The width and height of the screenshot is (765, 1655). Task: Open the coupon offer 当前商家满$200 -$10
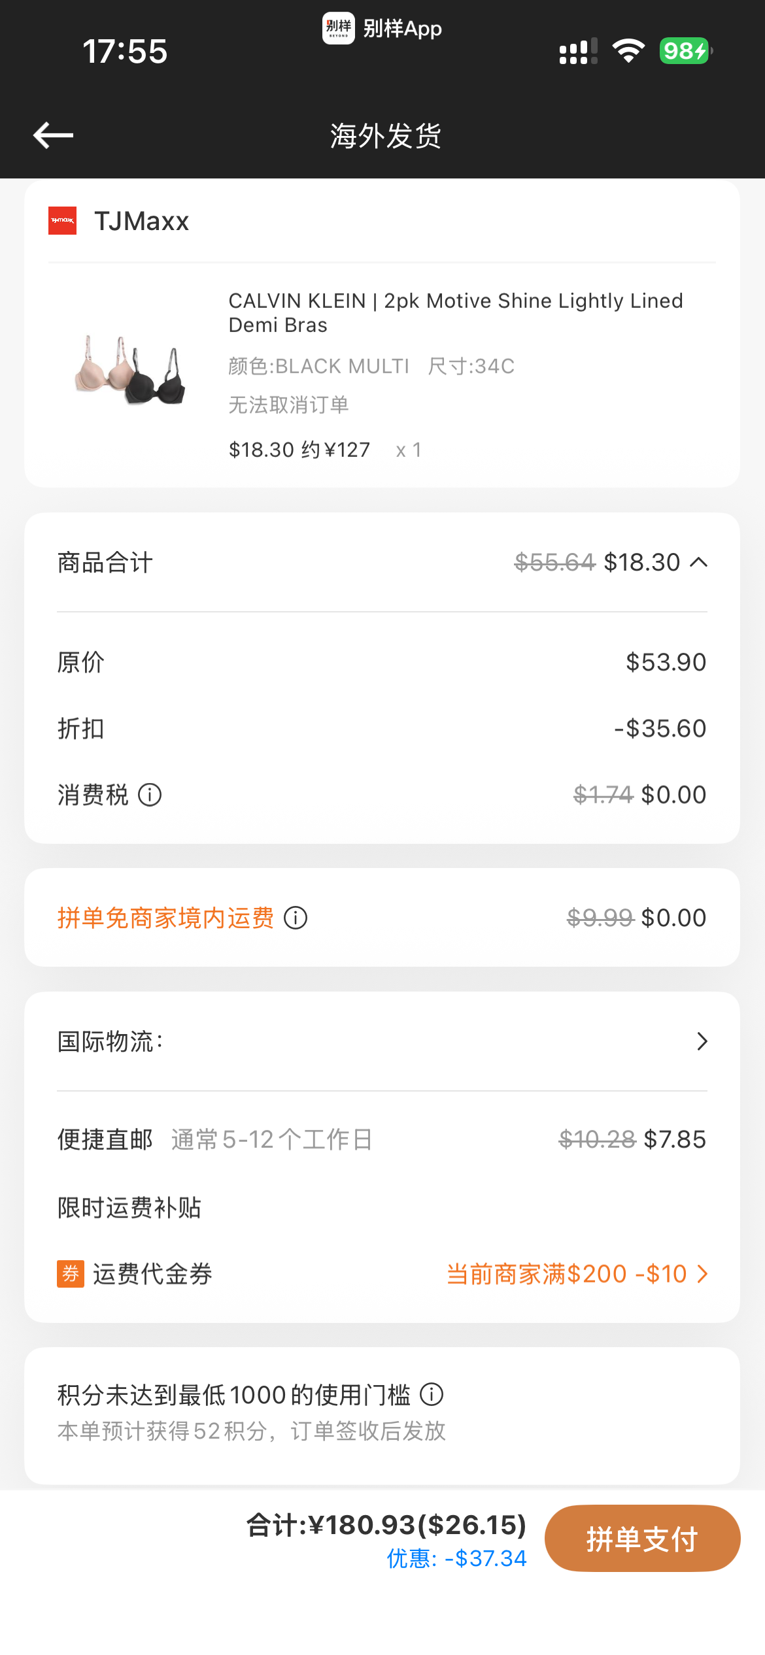coord(577,1274)
